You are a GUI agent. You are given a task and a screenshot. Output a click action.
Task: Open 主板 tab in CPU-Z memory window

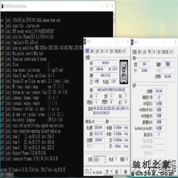(145, 52)
